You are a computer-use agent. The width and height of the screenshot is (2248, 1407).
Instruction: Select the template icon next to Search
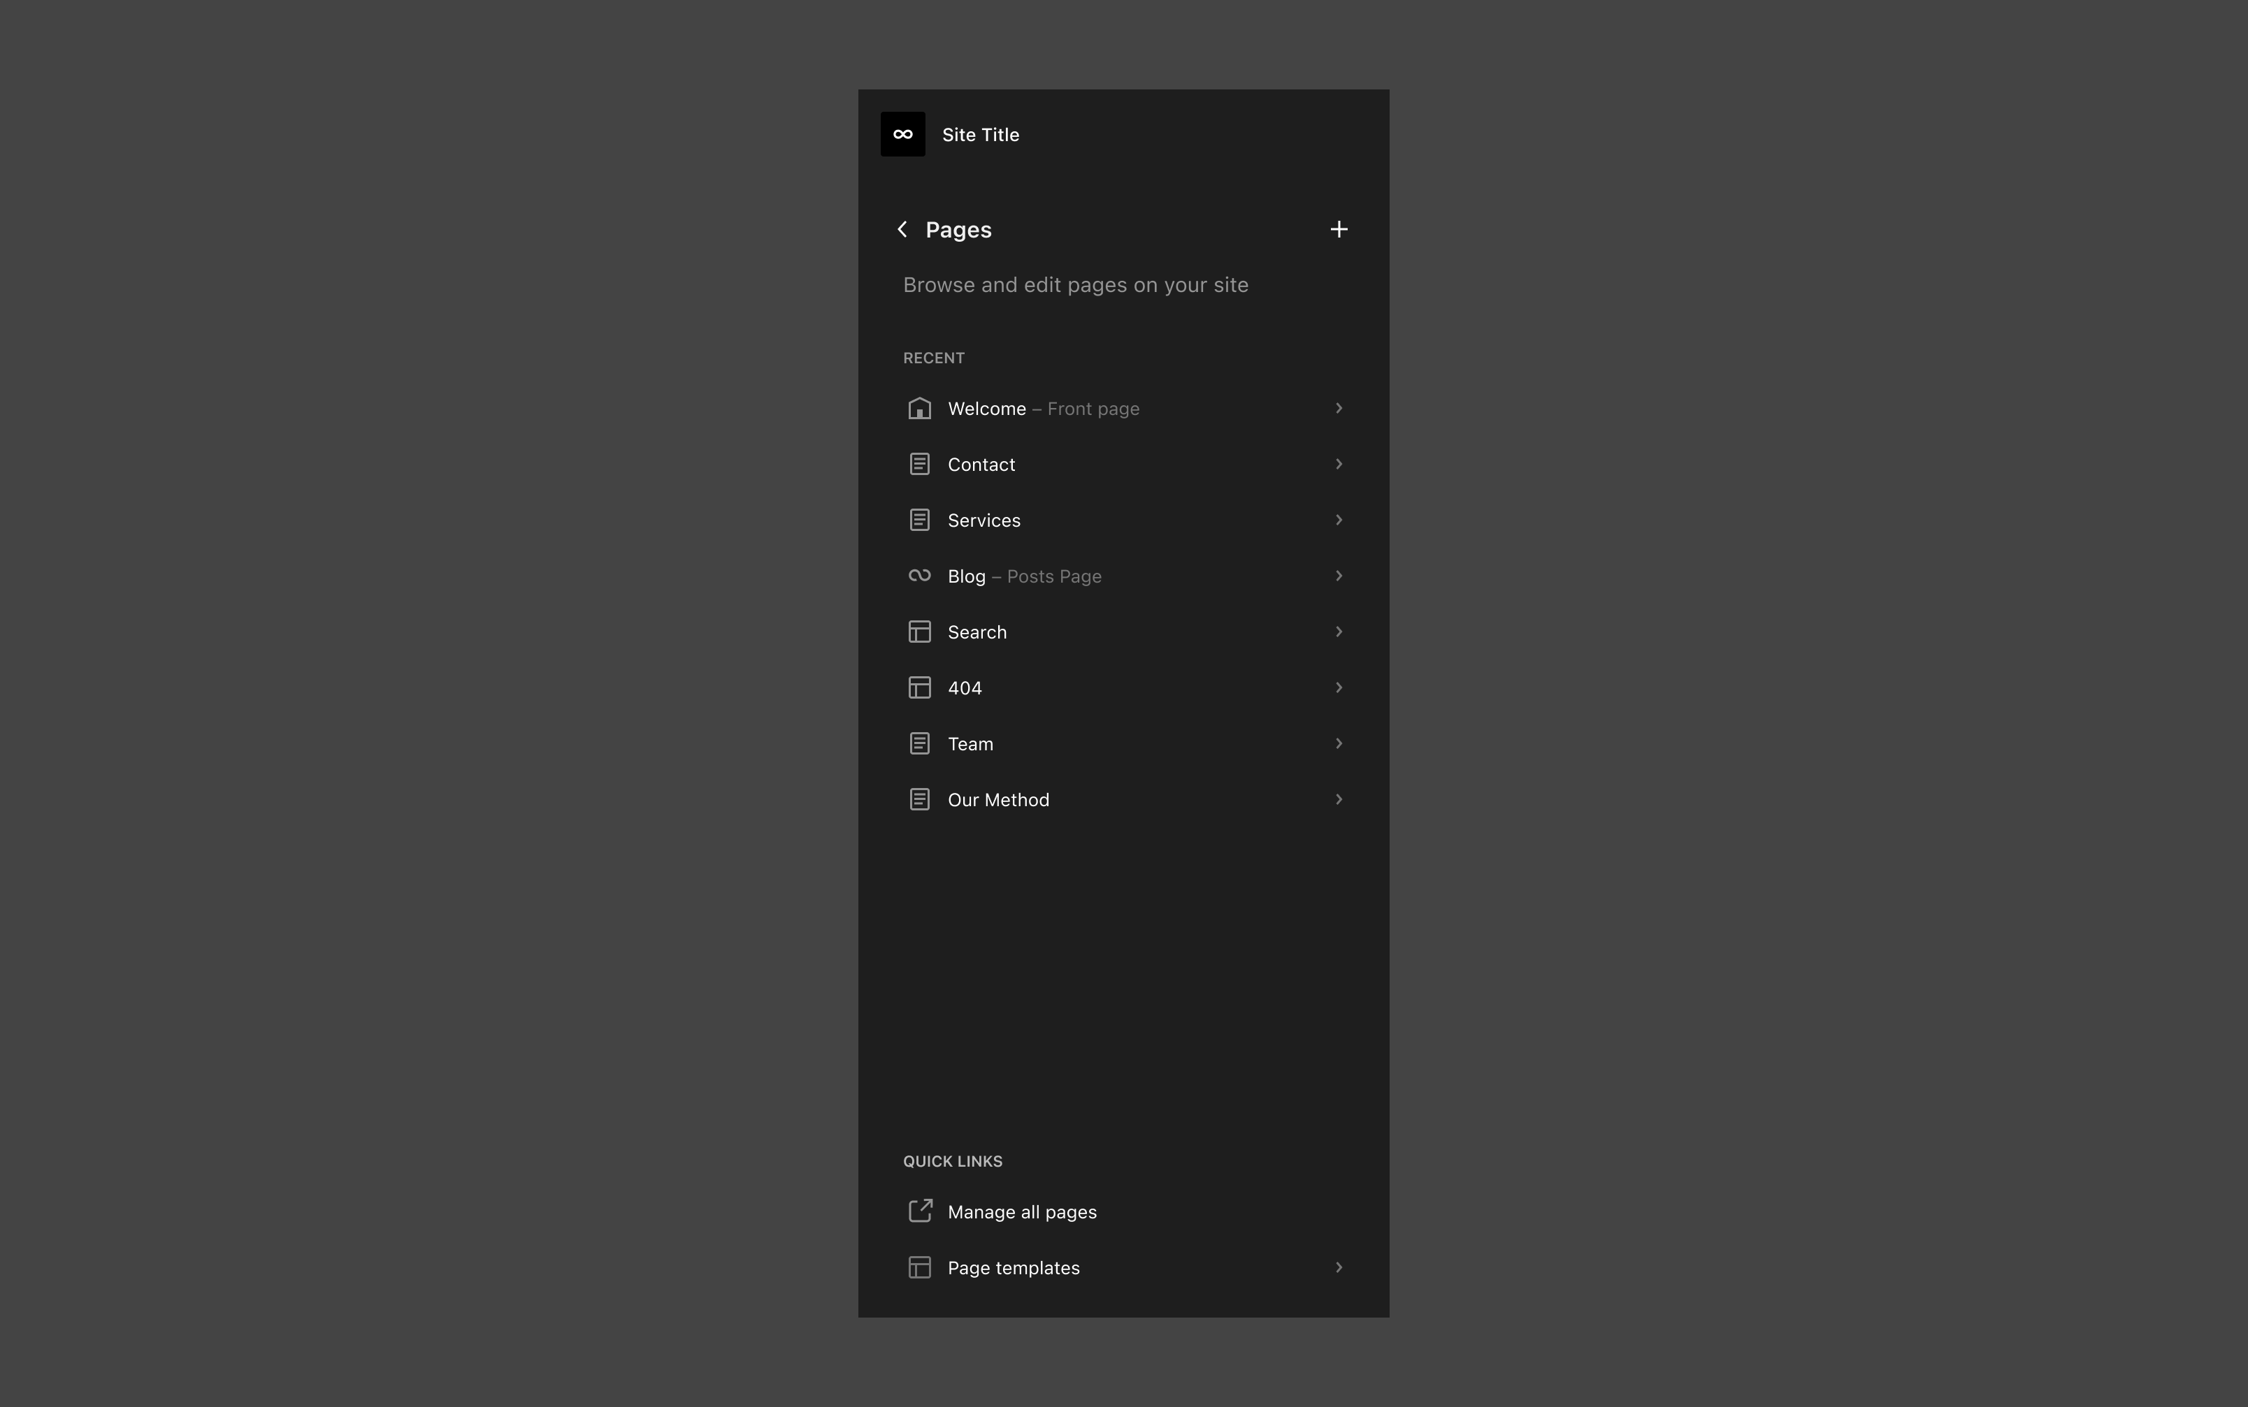(918, 631)
